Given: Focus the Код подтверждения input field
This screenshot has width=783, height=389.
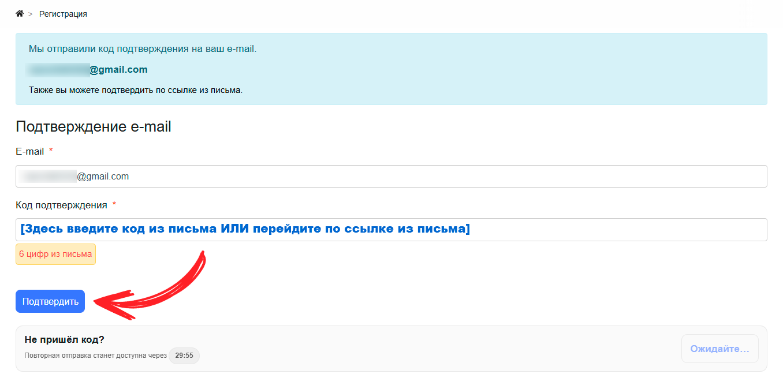Looking at the screenshot, I should (391, 230).
